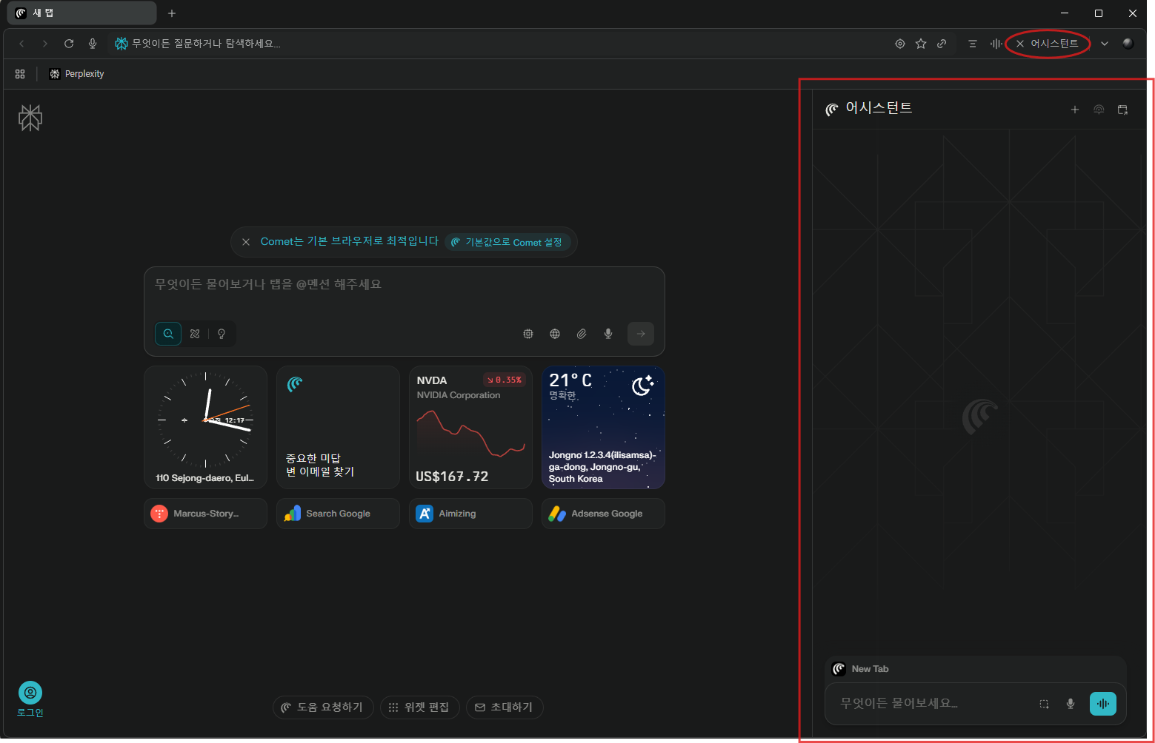This screenshot has width=1155, height=743.
Task: Start a new assistant chat with plus icon
Action: click(1075, 110)
